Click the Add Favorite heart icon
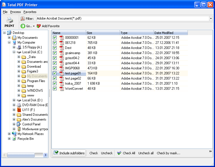The image size is (215, 167). point(39,26)
